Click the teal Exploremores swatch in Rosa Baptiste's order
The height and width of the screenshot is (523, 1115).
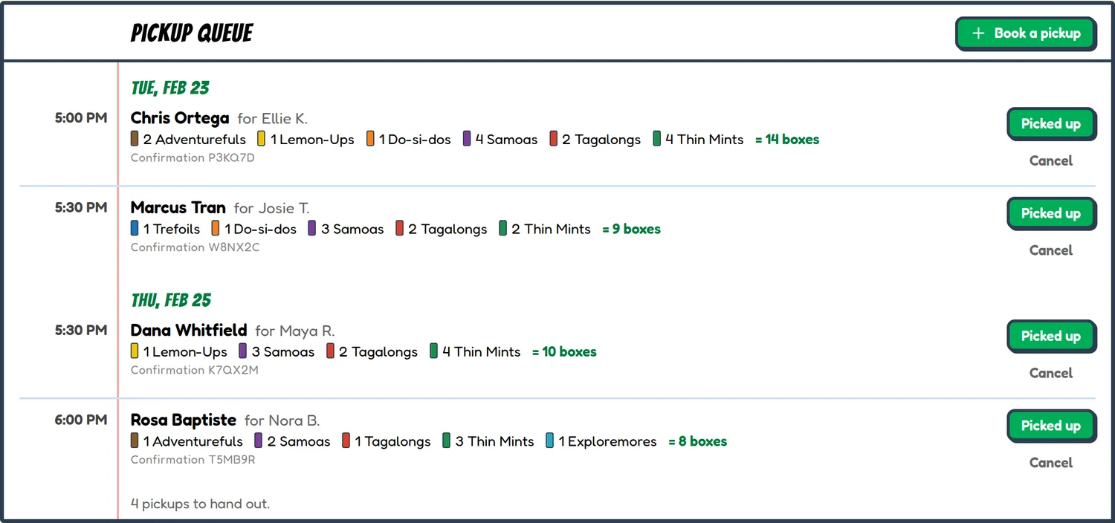pos(550,441)
